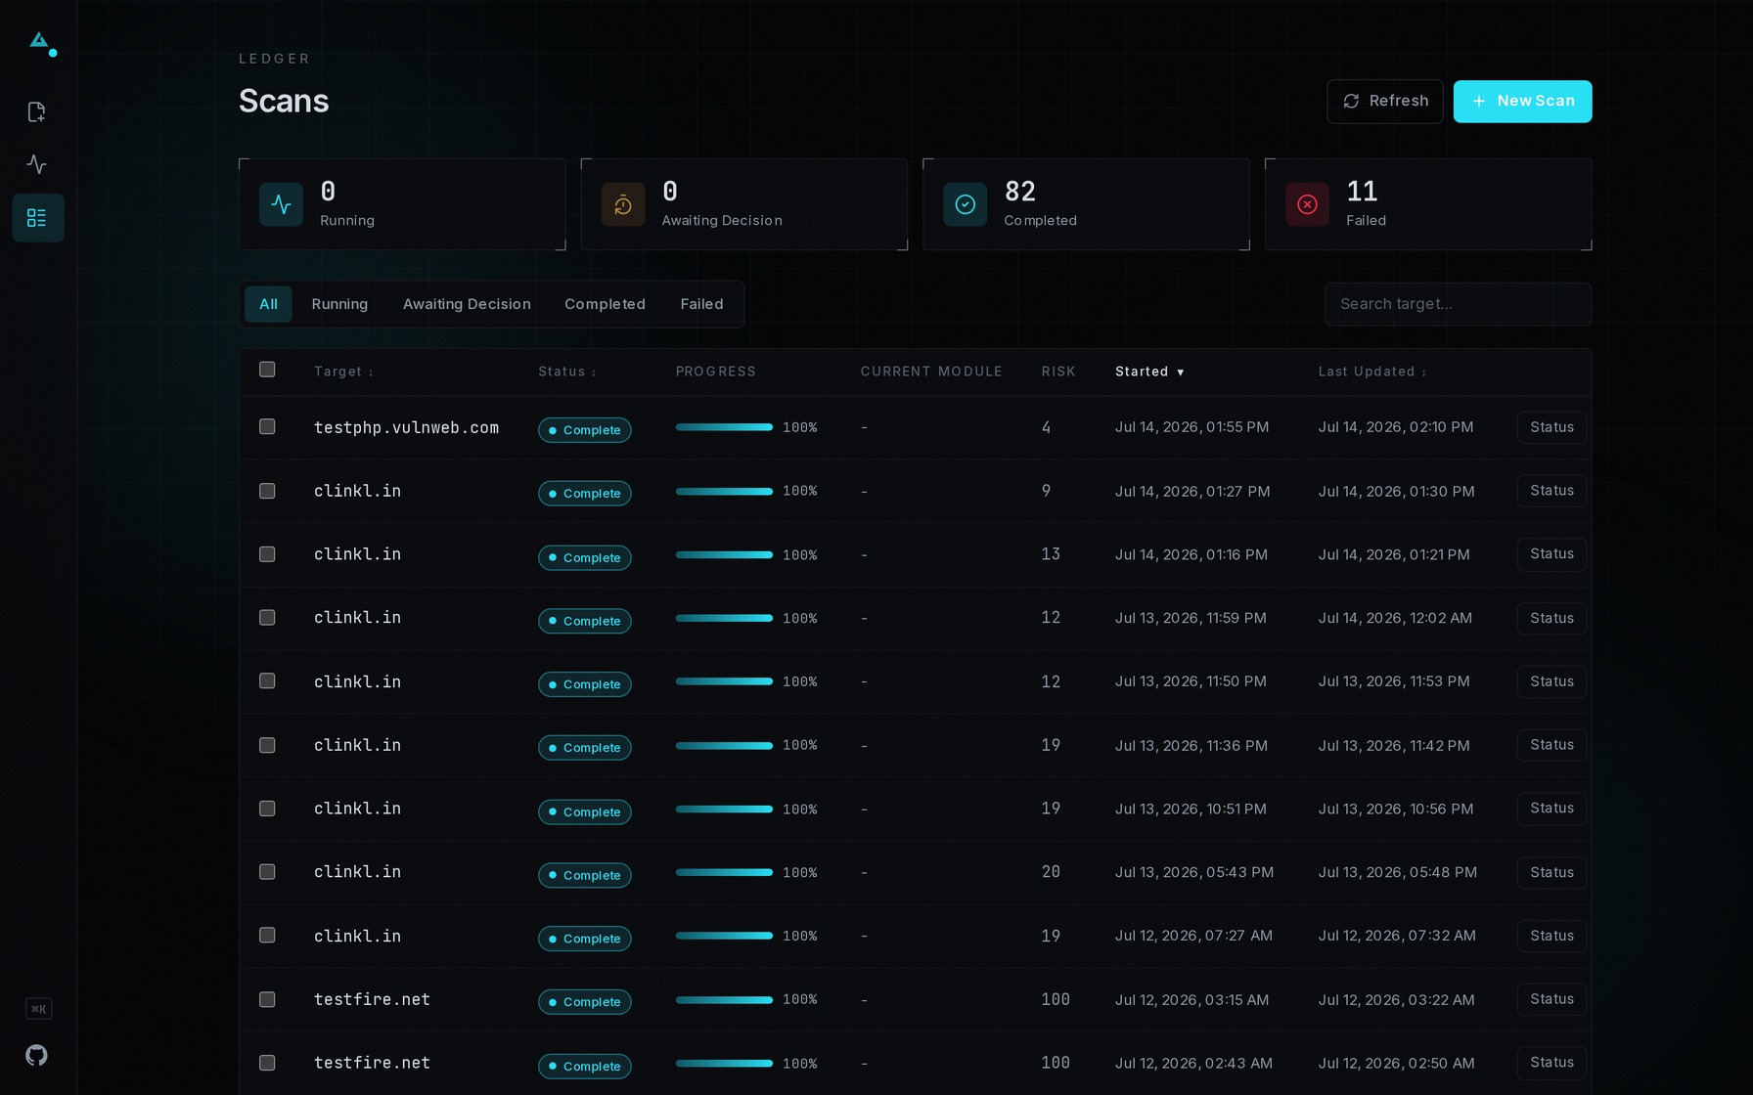1753x1095 pixels.
Task: Click the 82 Completed count
Action: point(1020,192)
